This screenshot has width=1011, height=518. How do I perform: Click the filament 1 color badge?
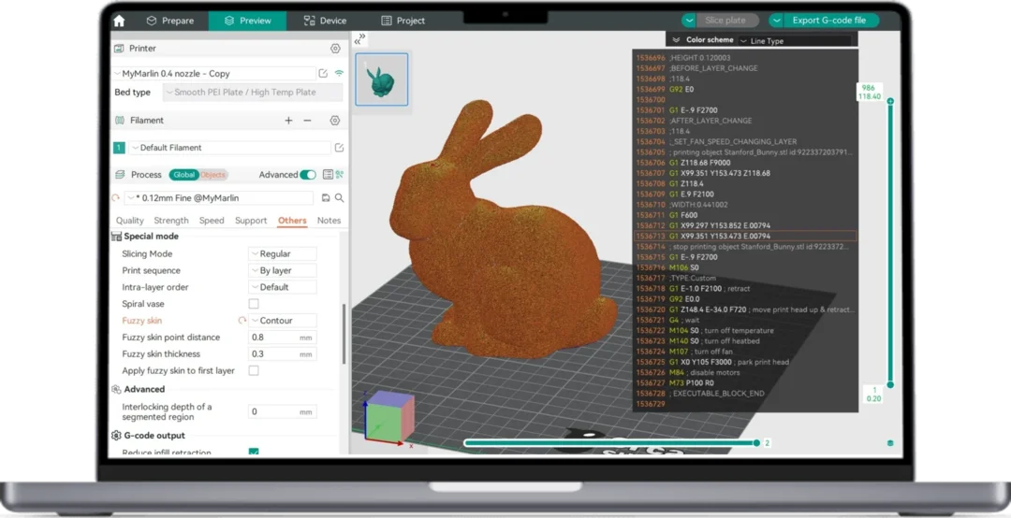[119, 148]
